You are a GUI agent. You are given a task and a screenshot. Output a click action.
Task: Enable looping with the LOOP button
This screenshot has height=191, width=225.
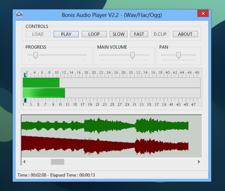pyautogui.click(x=94, y=34)
